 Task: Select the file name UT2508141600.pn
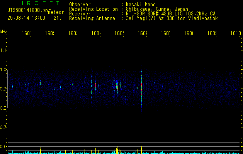coord(28,10)
